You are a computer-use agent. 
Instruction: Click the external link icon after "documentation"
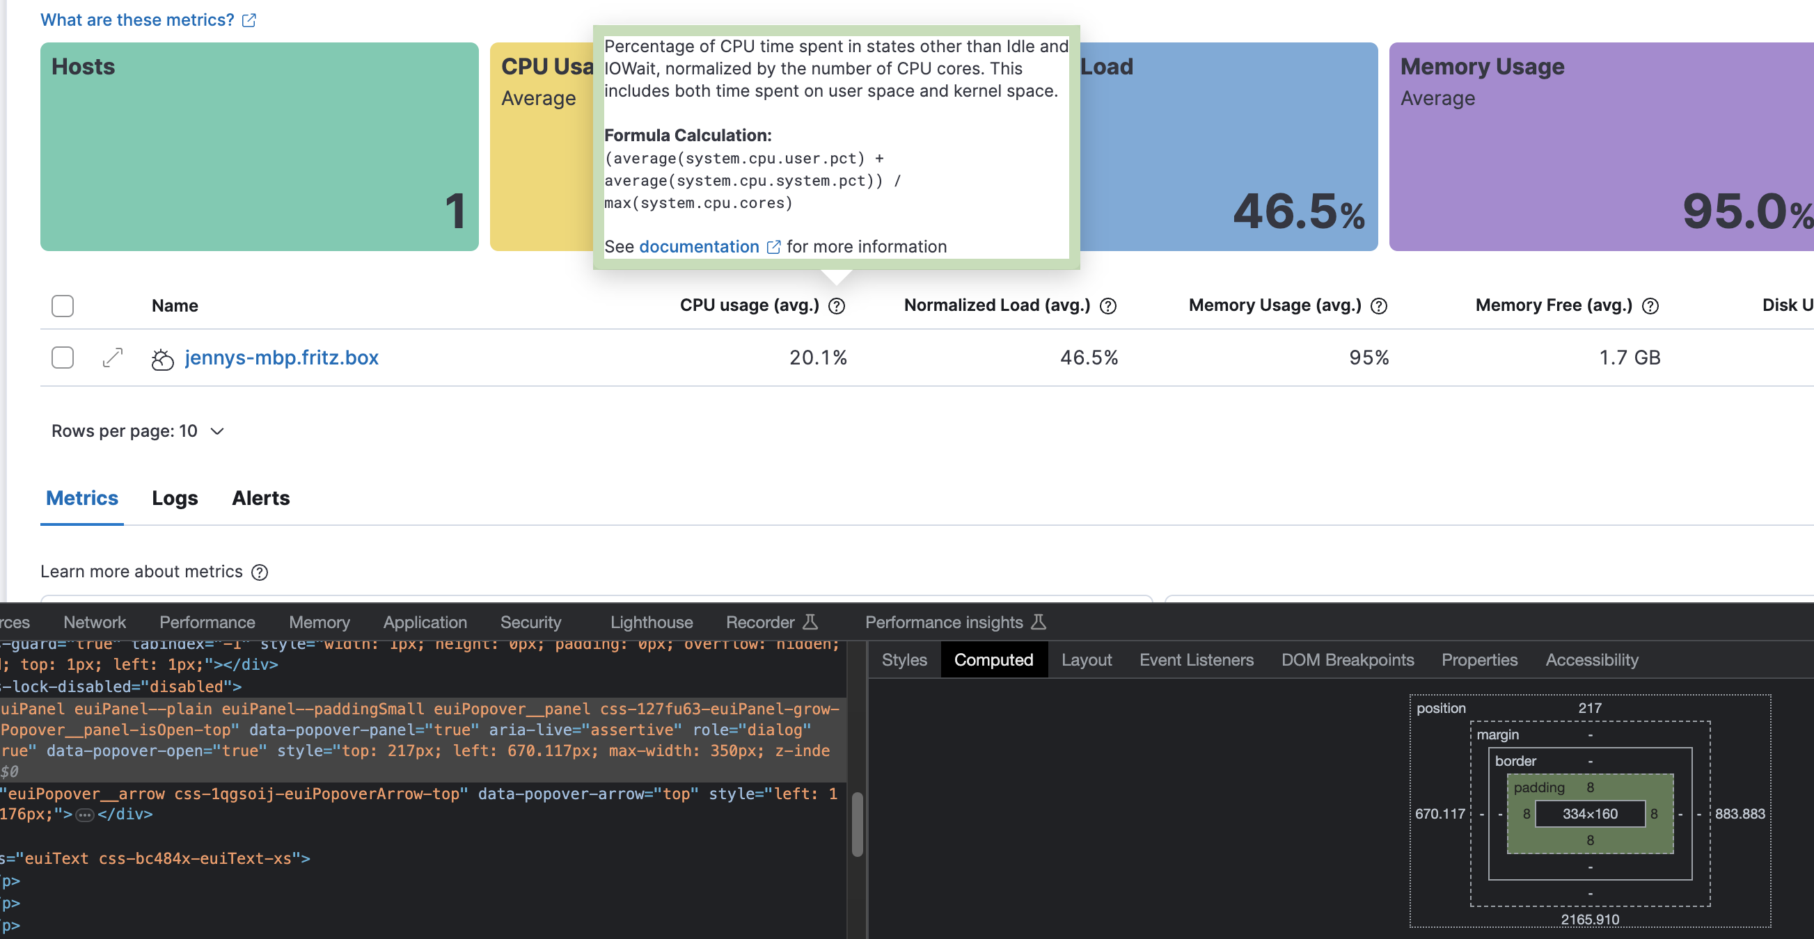pyautogui.click(x=773, y=247)
